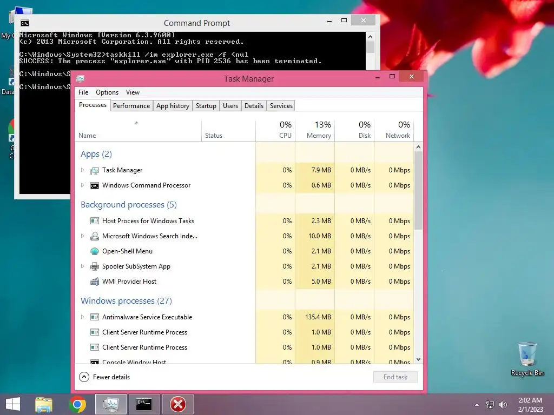Sort by the CPU column header

pos(275,130)
